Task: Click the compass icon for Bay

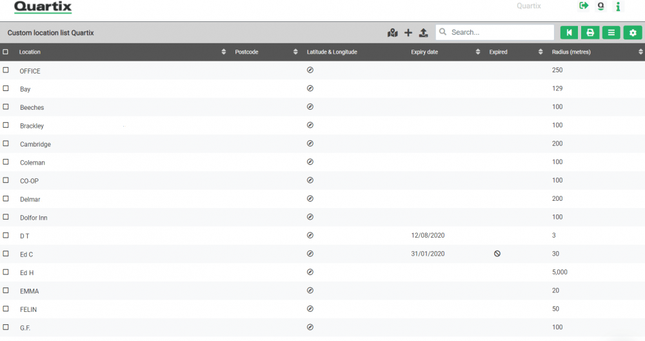Action: [310, 88]
